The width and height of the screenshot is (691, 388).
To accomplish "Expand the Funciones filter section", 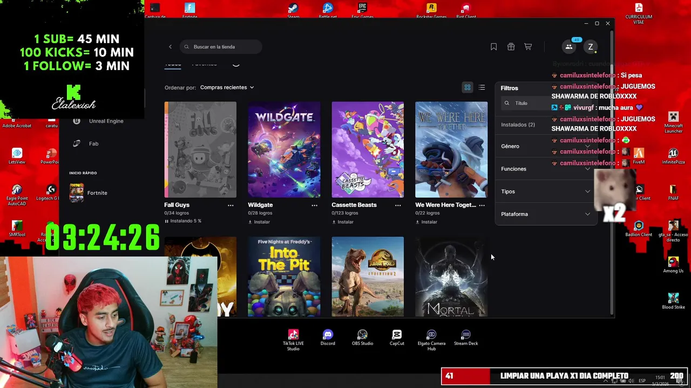I will [546, 169].
